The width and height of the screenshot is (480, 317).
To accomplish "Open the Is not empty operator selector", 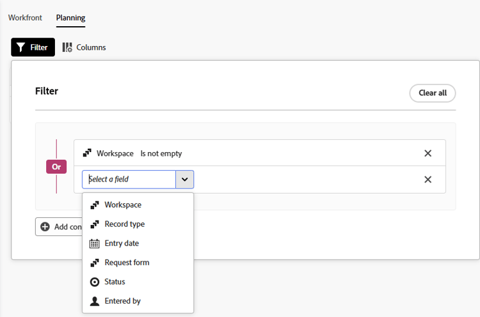I will coord(161,153).
